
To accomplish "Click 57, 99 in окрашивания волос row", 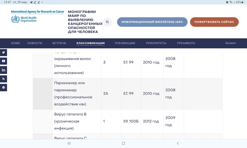I will click(128, 62).
